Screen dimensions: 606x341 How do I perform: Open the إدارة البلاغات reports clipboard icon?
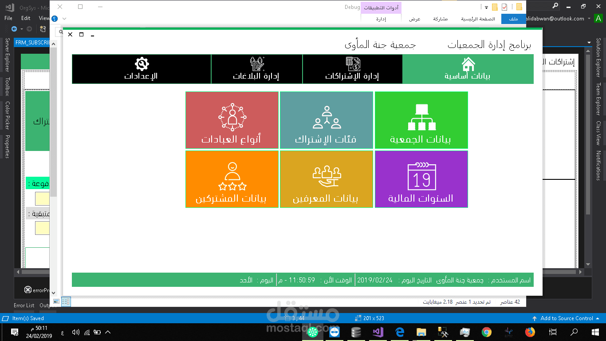point(257,69)
